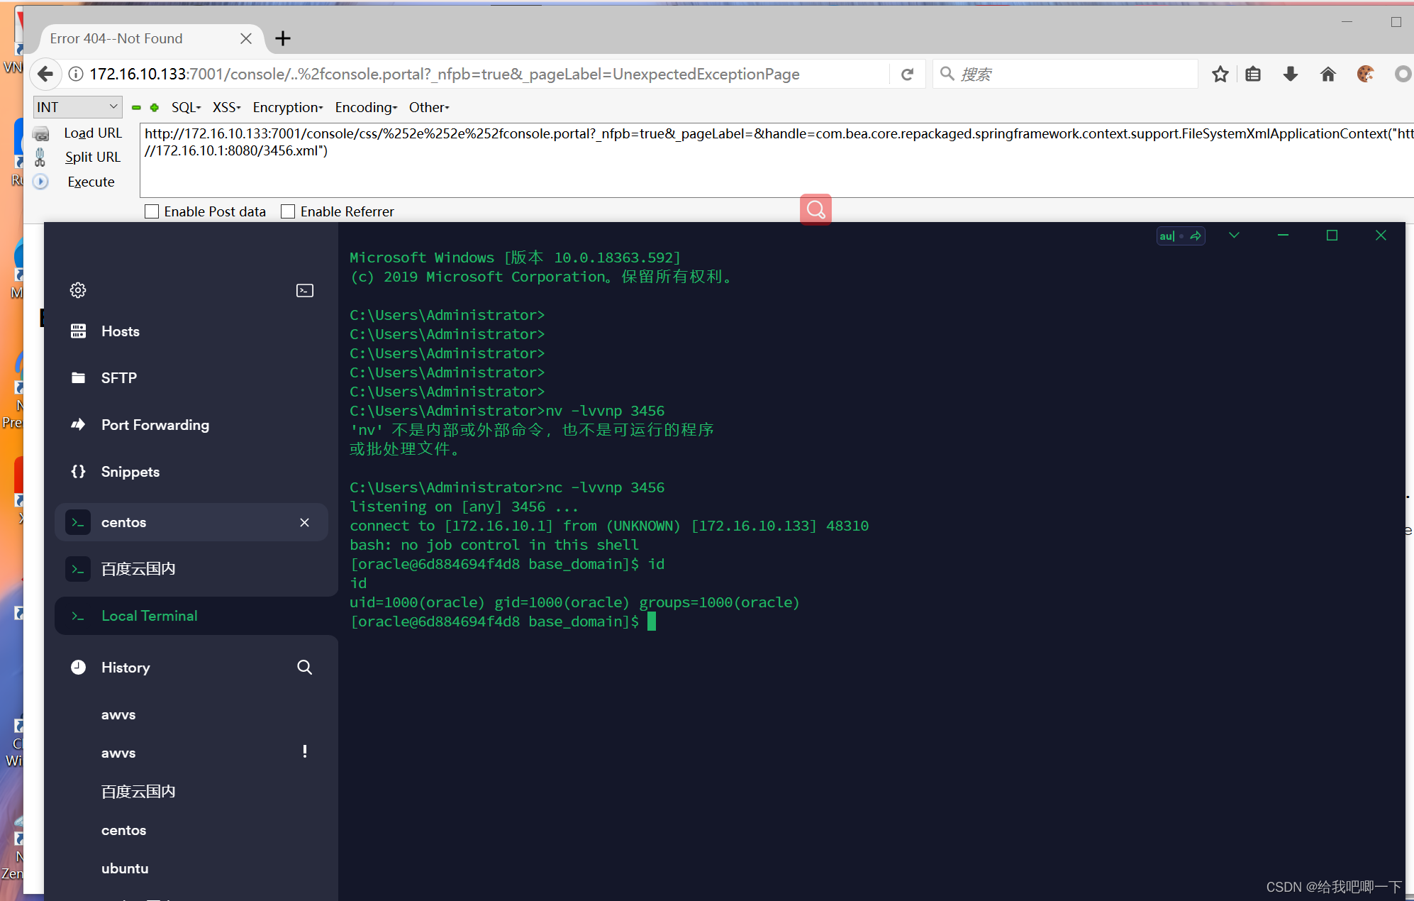Viewport: 1414px width, 901px height.
Task: Click the browser home icon
Action: pos(1327,74)
